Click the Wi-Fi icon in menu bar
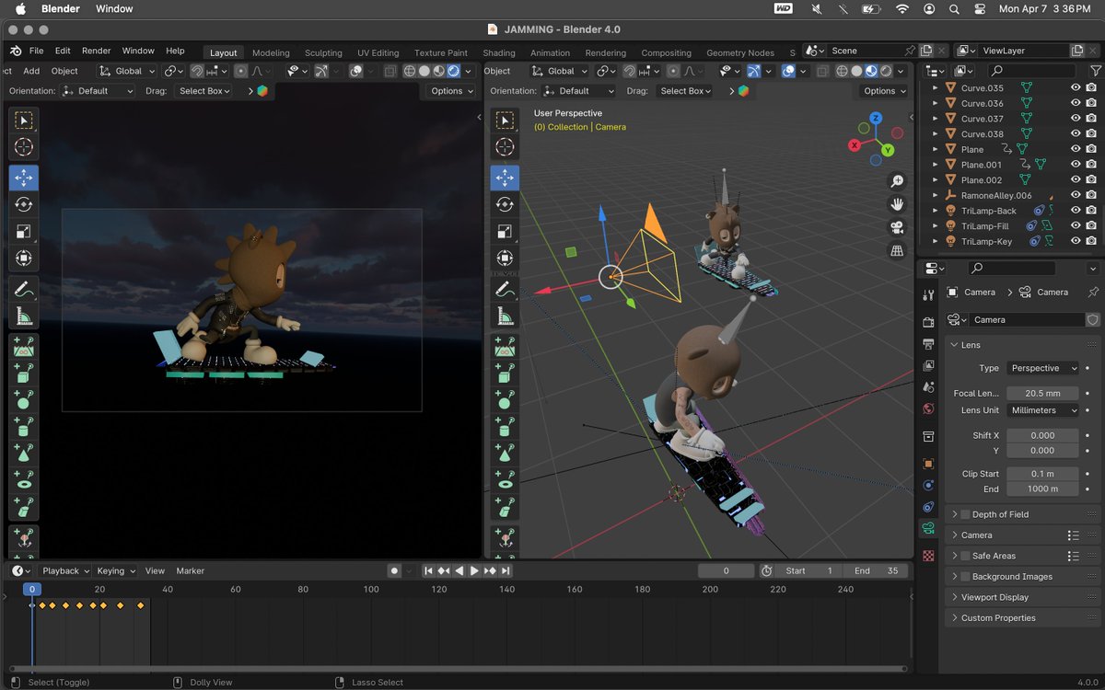The image size is (1105, 690). [902, 8]
